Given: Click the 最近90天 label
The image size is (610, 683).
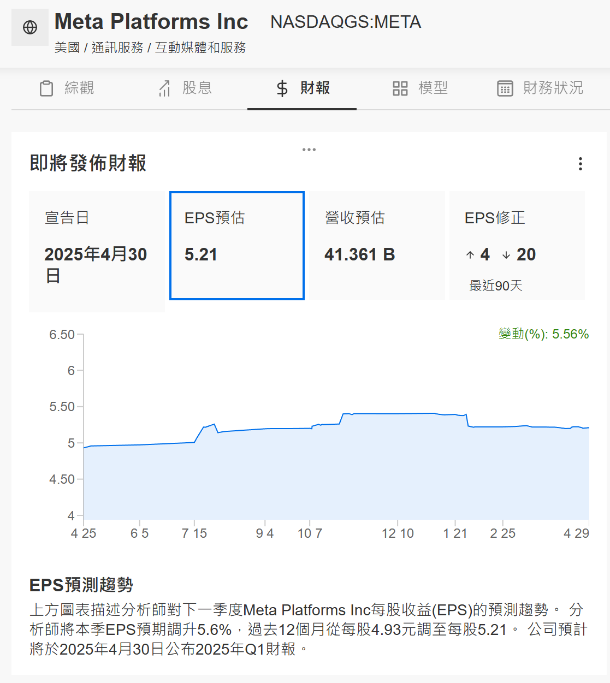Looking at the screenshot, I should click(x=496, y=286).
